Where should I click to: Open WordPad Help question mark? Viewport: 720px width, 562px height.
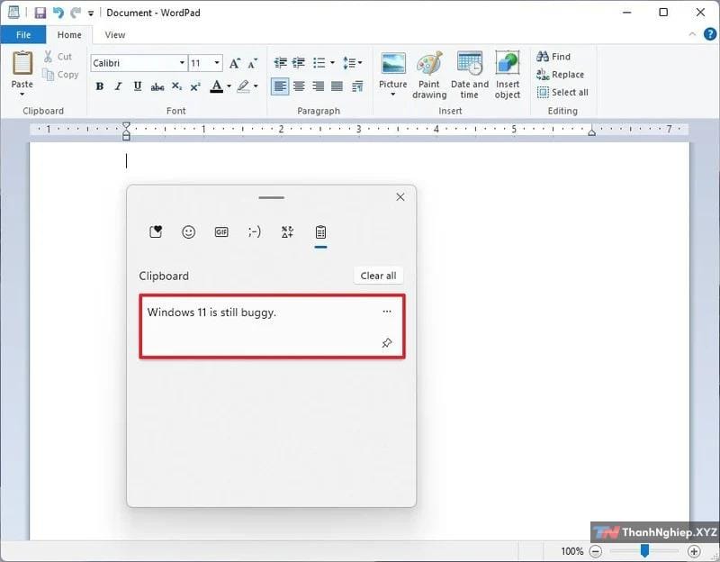[x=710, y=34]
